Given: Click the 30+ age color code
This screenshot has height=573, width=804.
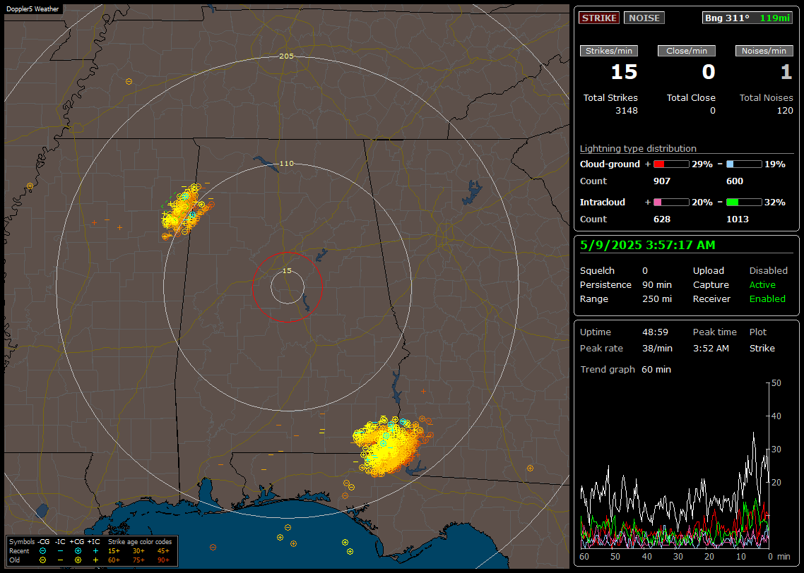Looking at the screenshot, I should (138, 551).
